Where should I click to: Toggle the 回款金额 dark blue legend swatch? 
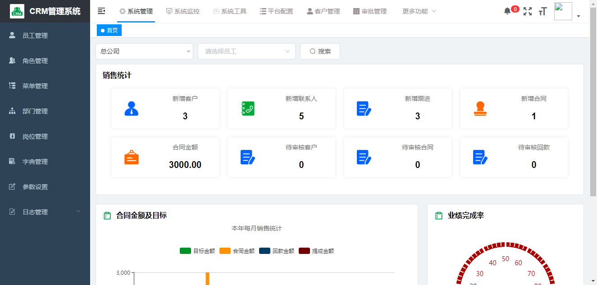click(264, 251)
